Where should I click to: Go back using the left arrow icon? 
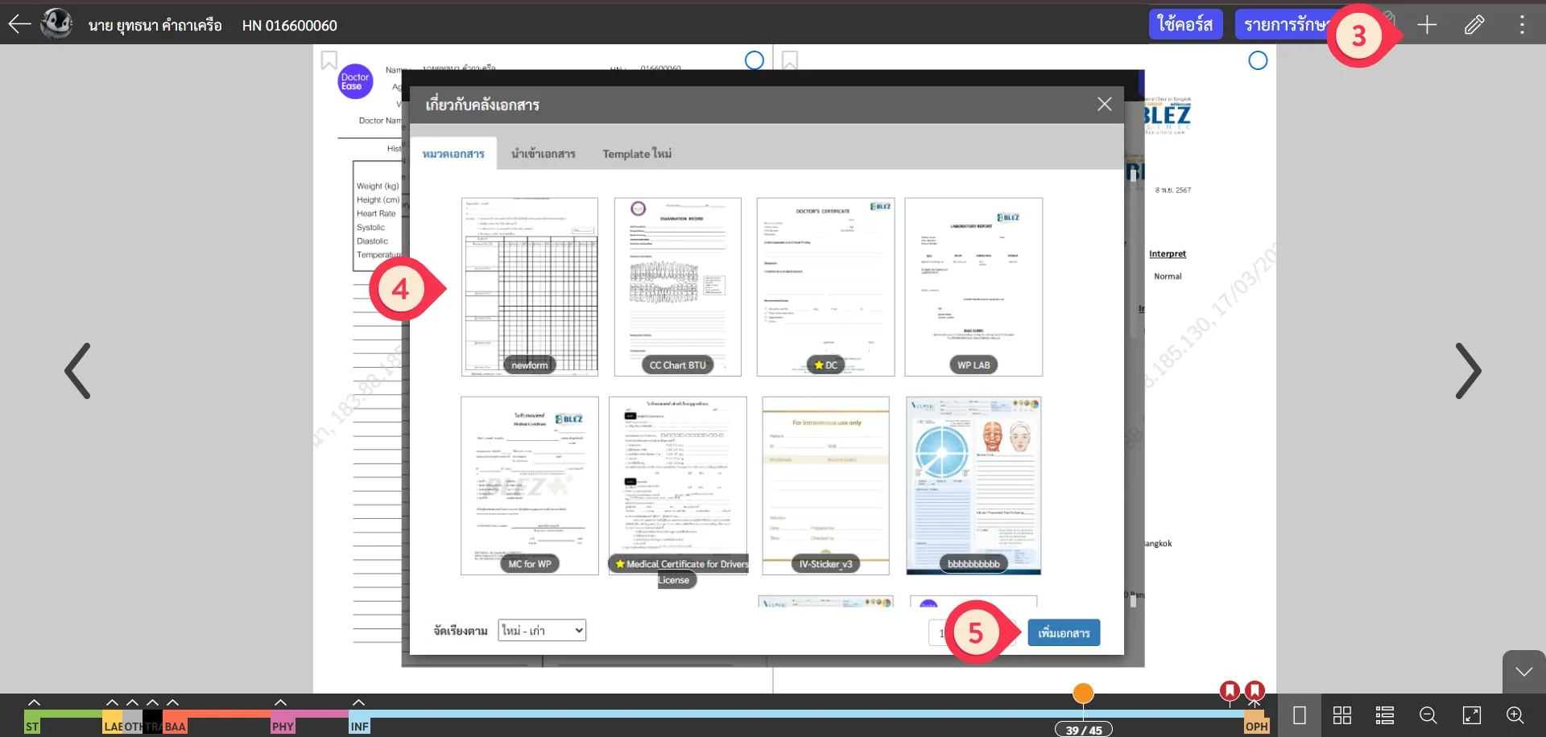pos(19,24)
